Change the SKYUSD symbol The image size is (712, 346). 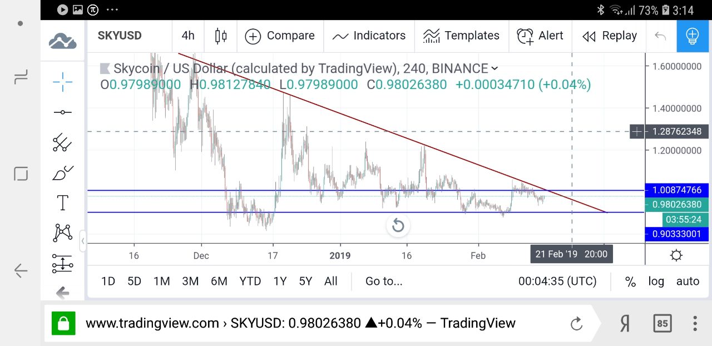click(120, 36)
